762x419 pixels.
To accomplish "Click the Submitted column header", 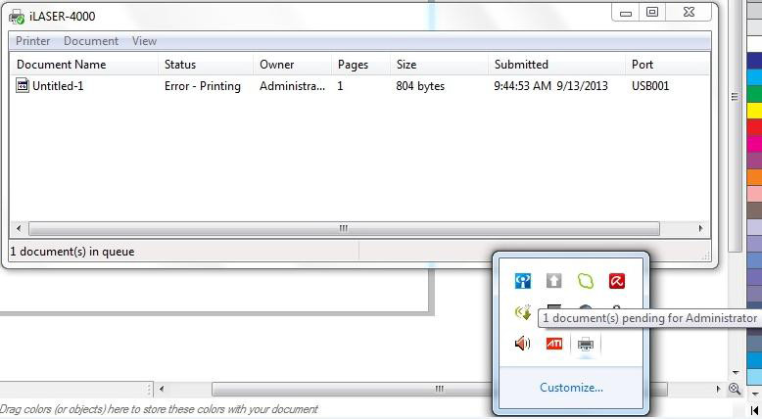I will pyautogui.click(x=521, y=65).
